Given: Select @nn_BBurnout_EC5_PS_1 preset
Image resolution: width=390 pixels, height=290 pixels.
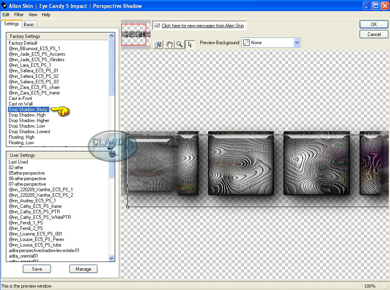Looking at the screenshot, I should (x=34, y=49).
